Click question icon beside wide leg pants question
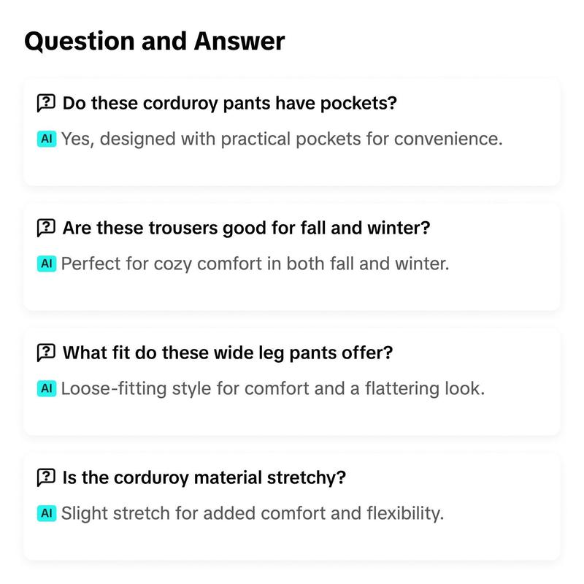The height and width of the screenshot is (584, 584). [46, 353]
